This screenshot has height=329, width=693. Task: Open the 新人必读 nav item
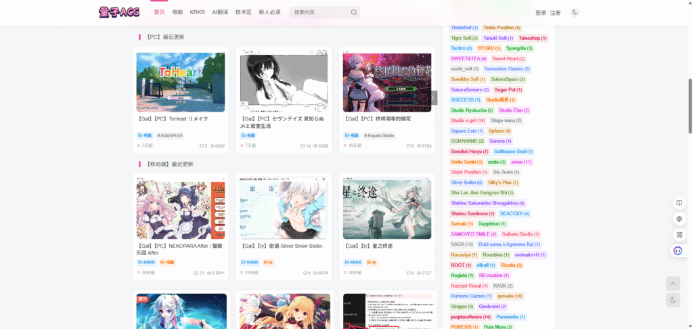pyautogui.click(x=269, y=12)
